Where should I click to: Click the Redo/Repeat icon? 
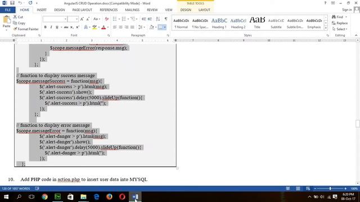tap(30, 3)
